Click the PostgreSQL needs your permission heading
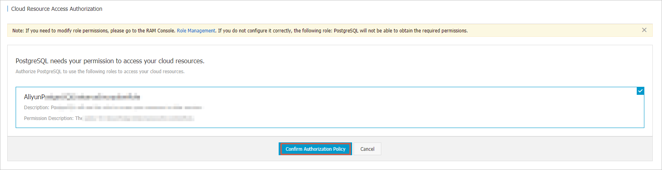Screen dimensions: 662x170 (x=110, y=61)
